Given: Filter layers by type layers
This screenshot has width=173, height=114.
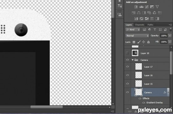Looking at the screenshot, I should [155, 30].
